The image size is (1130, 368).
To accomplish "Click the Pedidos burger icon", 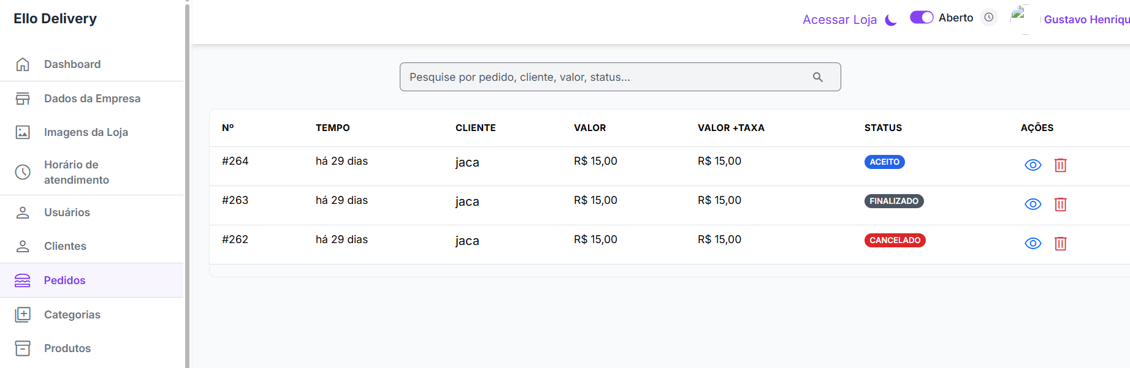I will tap(23, 280).
